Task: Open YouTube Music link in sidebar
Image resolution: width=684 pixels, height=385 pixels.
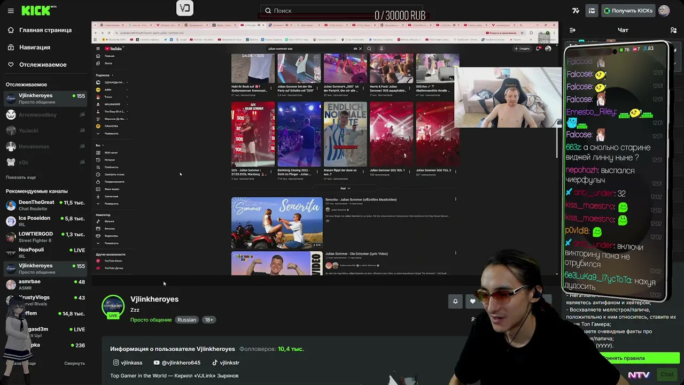Action: (x=113, y=261)
